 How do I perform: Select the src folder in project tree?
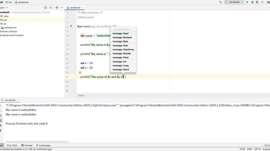click(x=3, y=24)
